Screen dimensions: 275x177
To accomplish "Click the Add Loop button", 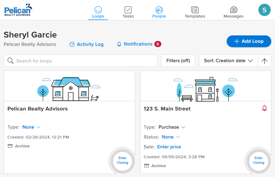I will pyautogui.click(x=249, y=41).
